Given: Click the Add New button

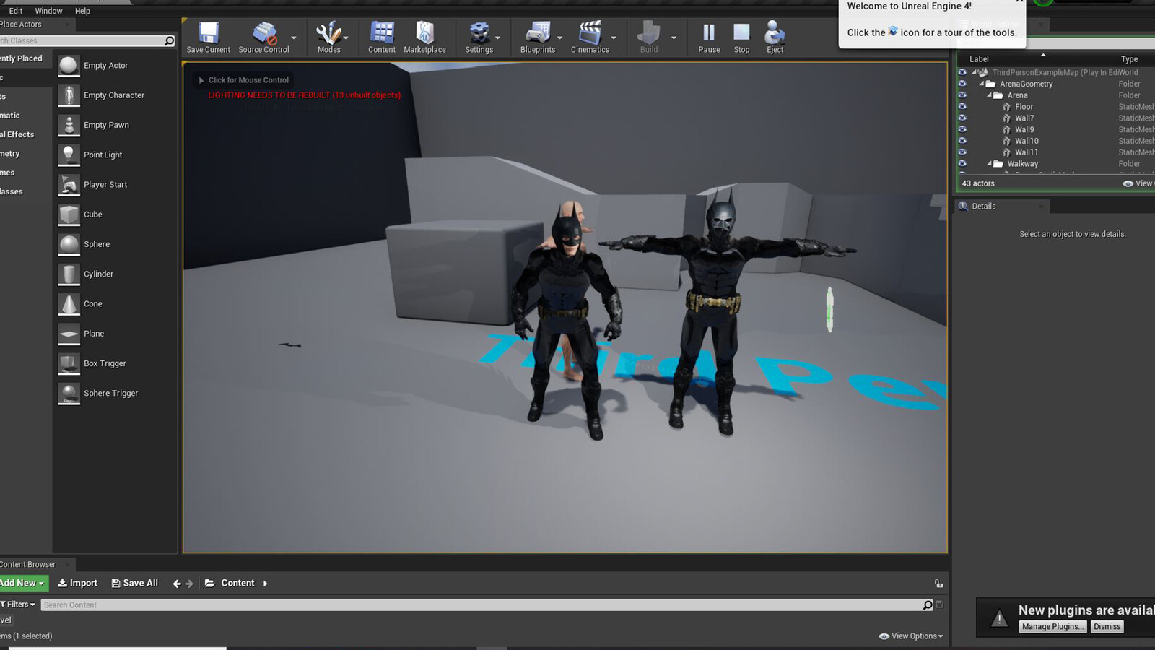Looking at the screenshot, I should tap(23, 583).
